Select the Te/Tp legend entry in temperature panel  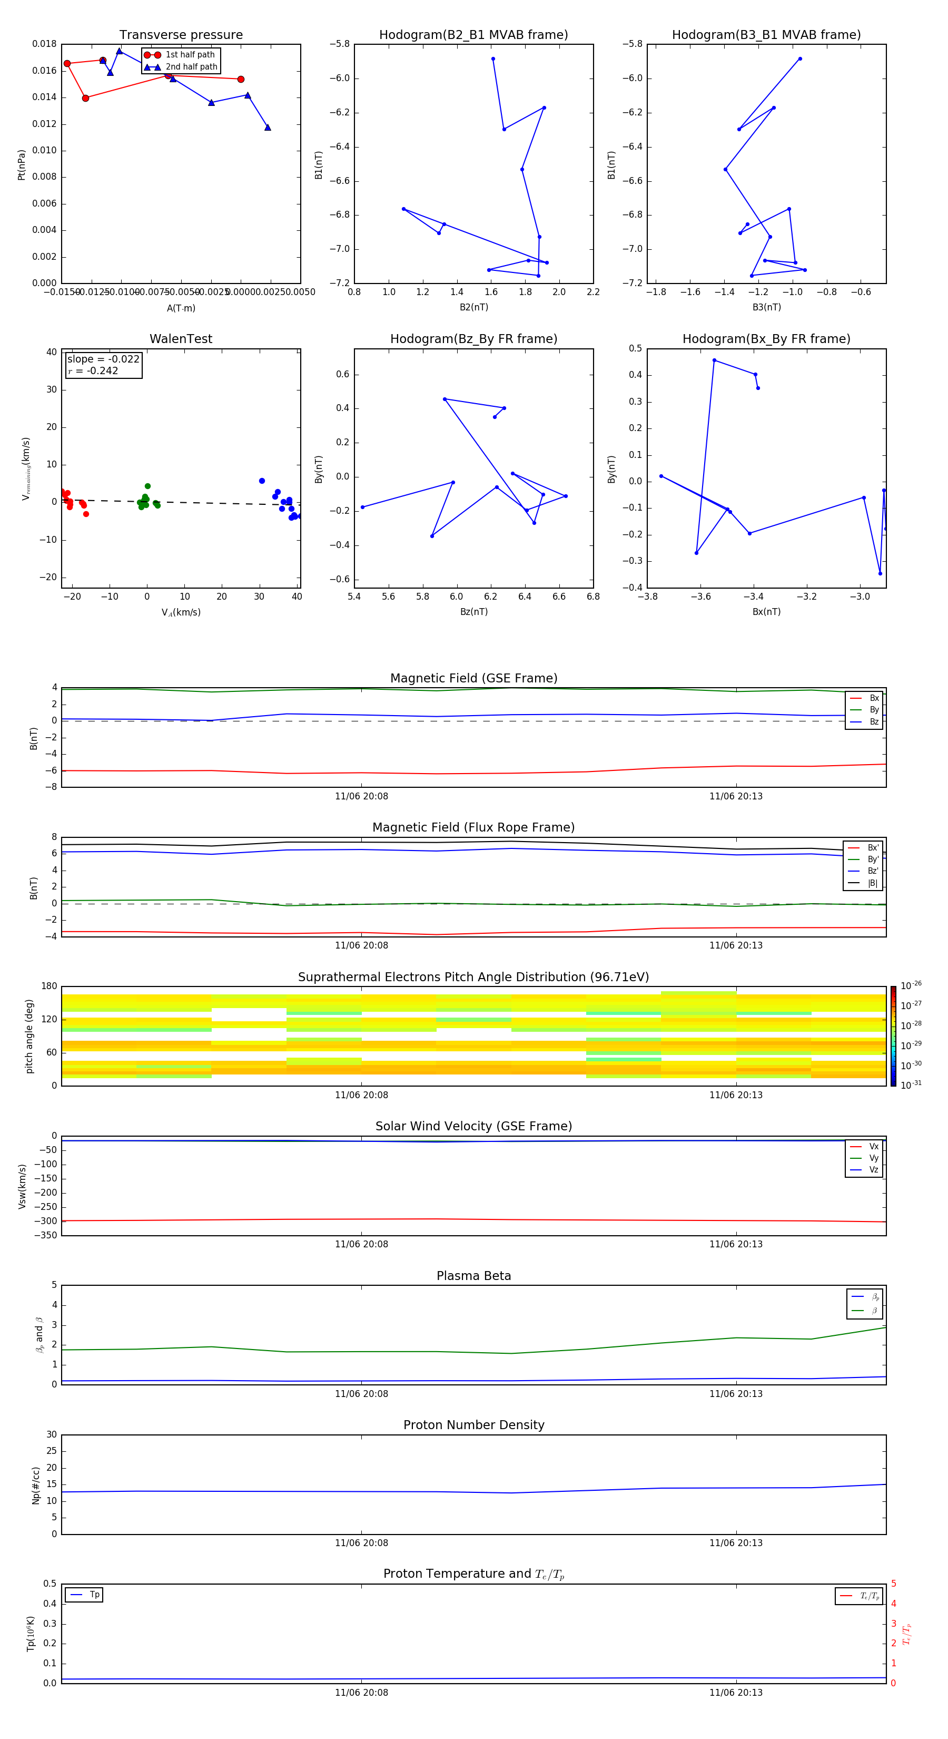(860, 1596)
